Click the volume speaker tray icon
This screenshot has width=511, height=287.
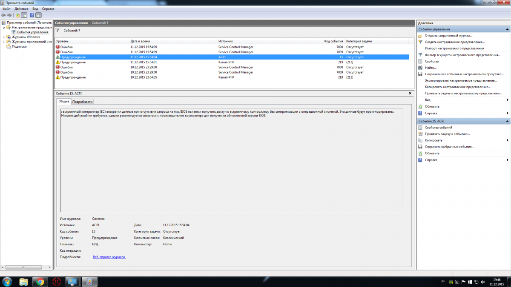pos(482,282)
